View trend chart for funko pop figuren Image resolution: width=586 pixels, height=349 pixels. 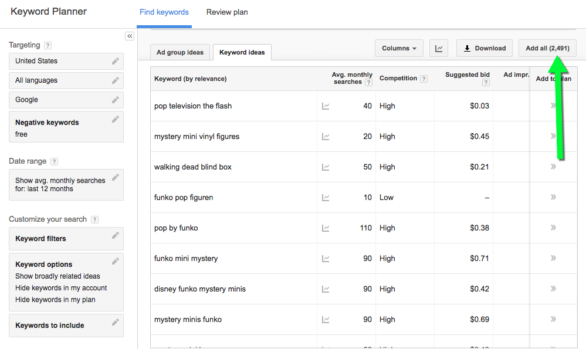(x=326, y=198)
